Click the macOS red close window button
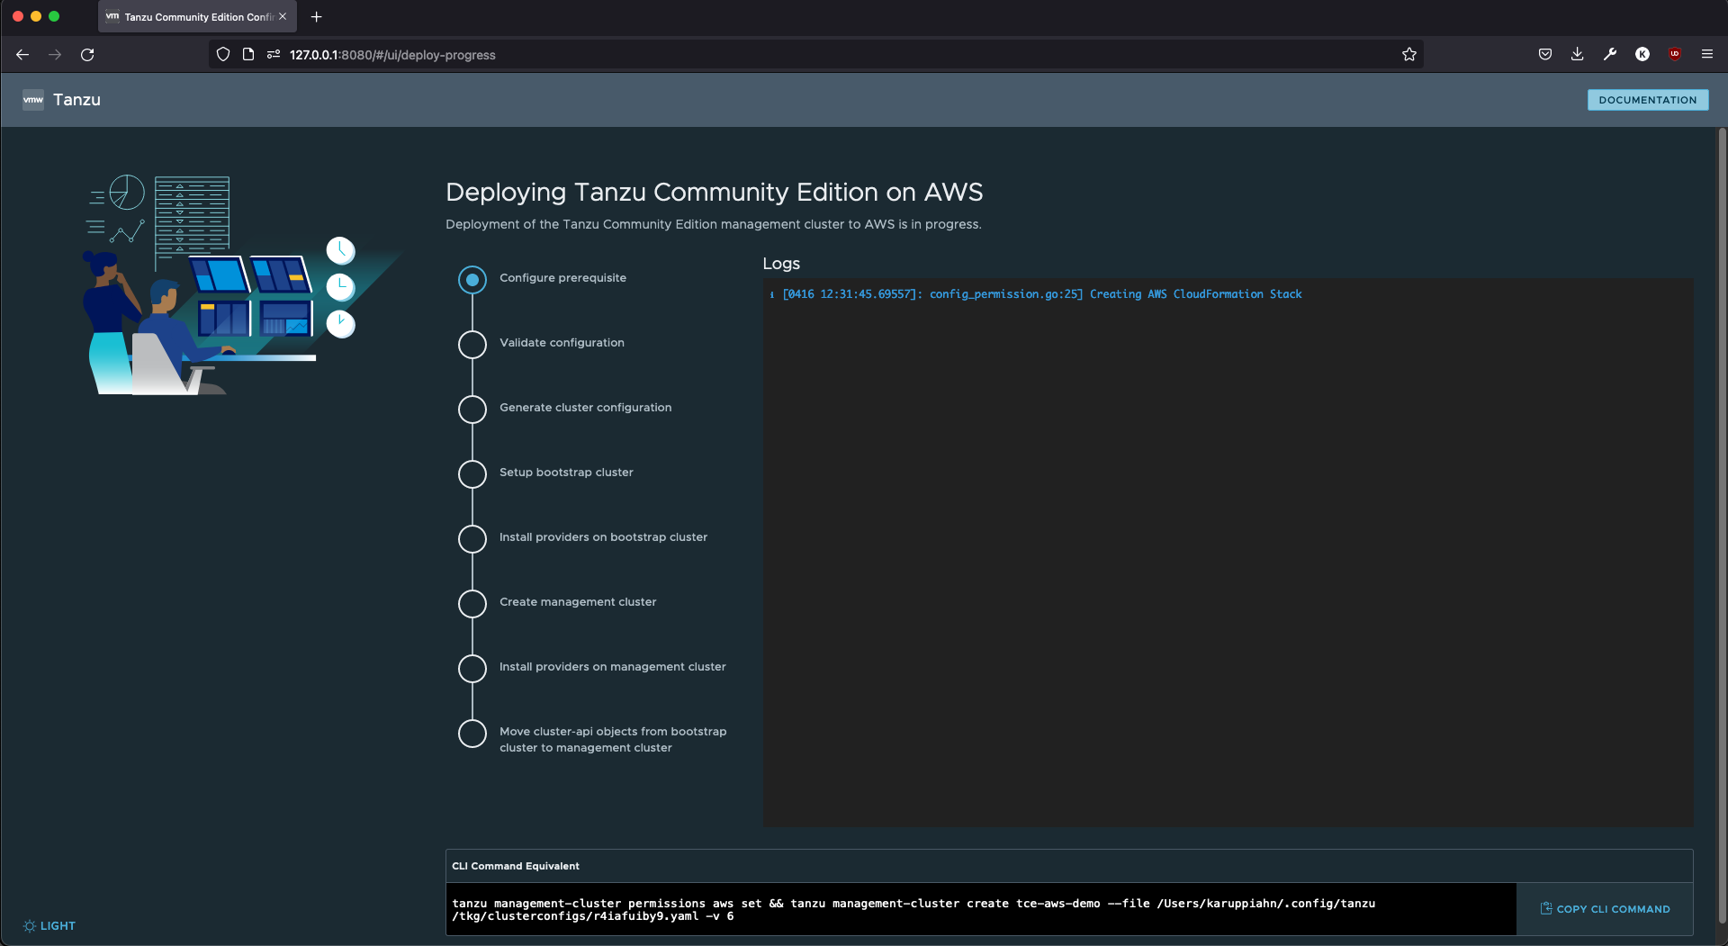Image resolution: width=1728 pixels, height=946 pixels. (x=18, y=16)
